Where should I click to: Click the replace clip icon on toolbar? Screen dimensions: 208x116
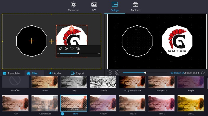[78, 48]
